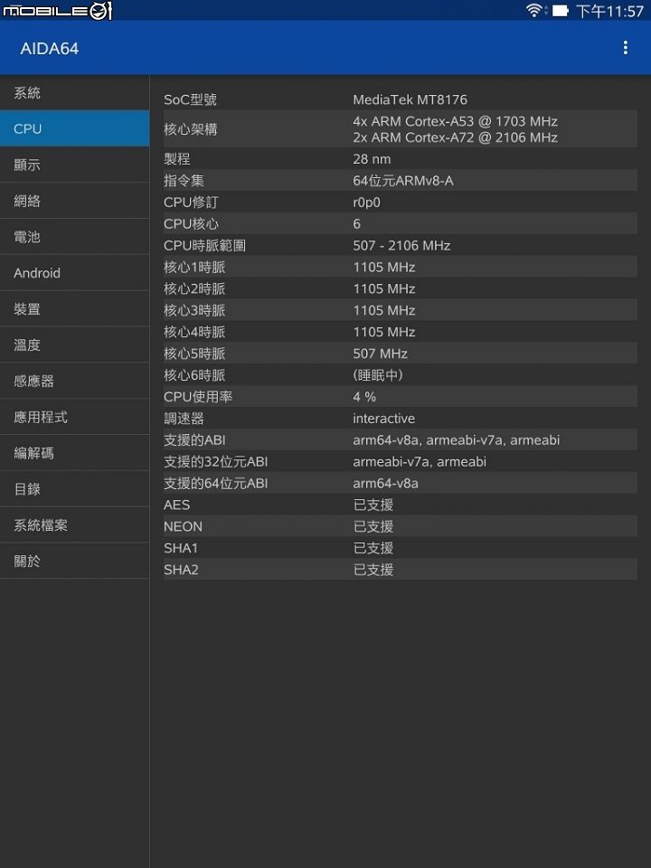Open the 感應器 section
This screenshot has width=651, height=868.
[x=75, y=381]
